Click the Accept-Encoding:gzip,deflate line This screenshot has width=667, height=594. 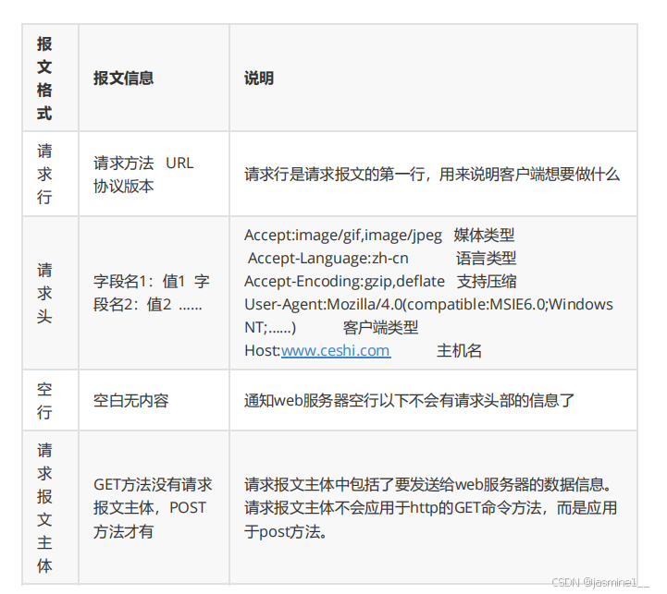344,281
